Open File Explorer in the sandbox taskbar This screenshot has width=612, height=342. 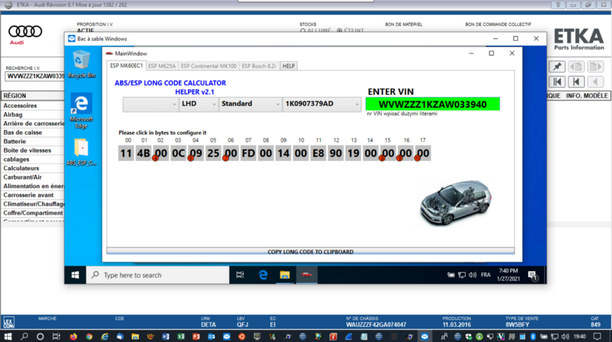(x=285, y=275)
